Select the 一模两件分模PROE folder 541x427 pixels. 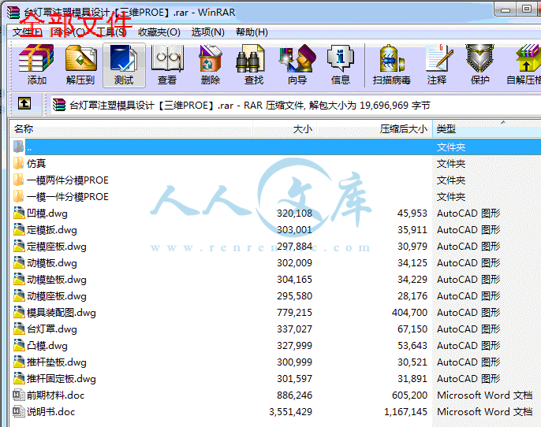click(68, 180)
